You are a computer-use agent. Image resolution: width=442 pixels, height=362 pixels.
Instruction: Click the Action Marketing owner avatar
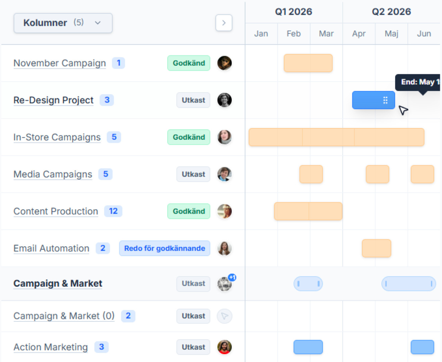[x=224, y=347]
